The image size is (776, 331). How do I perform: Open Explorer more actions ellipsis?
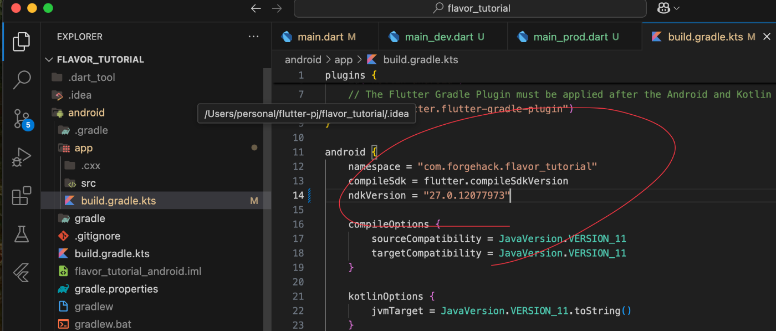point(253,37)
